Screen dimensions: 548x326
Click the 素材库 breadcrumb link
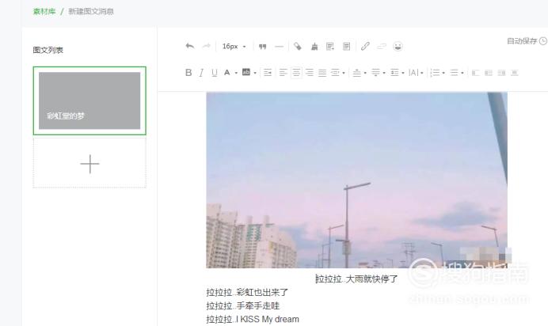tap(44, 12)
